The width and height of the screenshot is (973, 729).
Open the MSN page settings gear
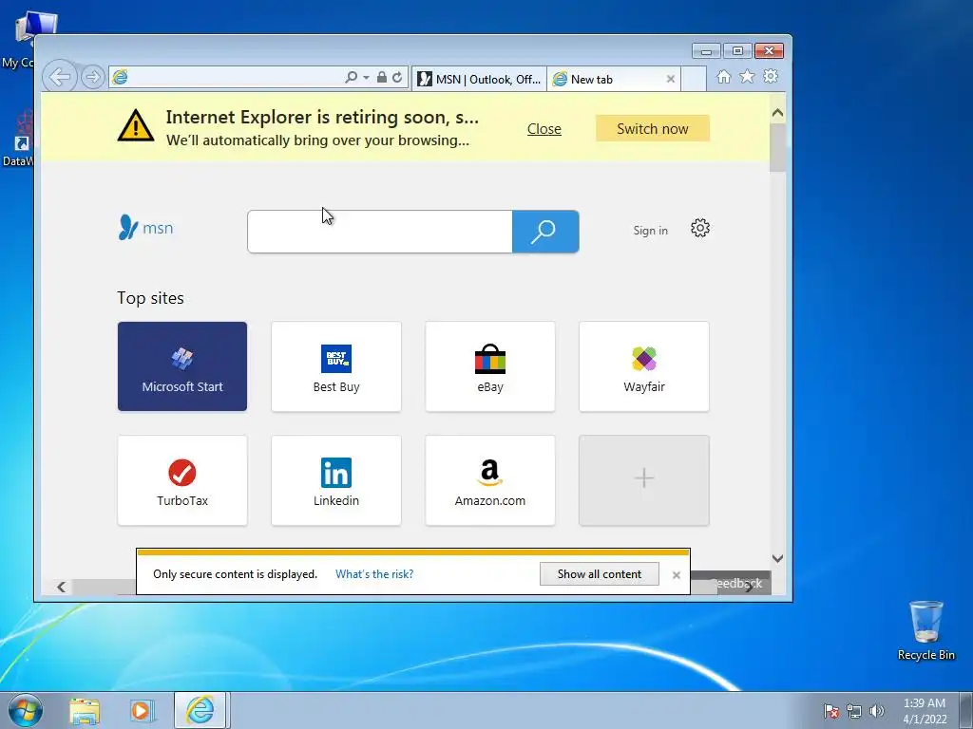(x=700, y=228)
